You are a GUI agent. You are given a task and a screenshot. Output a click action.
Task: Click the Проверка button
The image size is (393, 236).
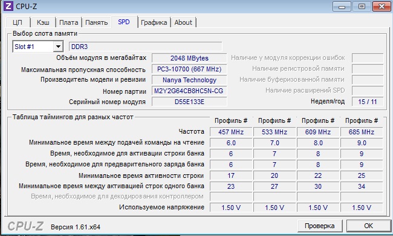(320, 226)
